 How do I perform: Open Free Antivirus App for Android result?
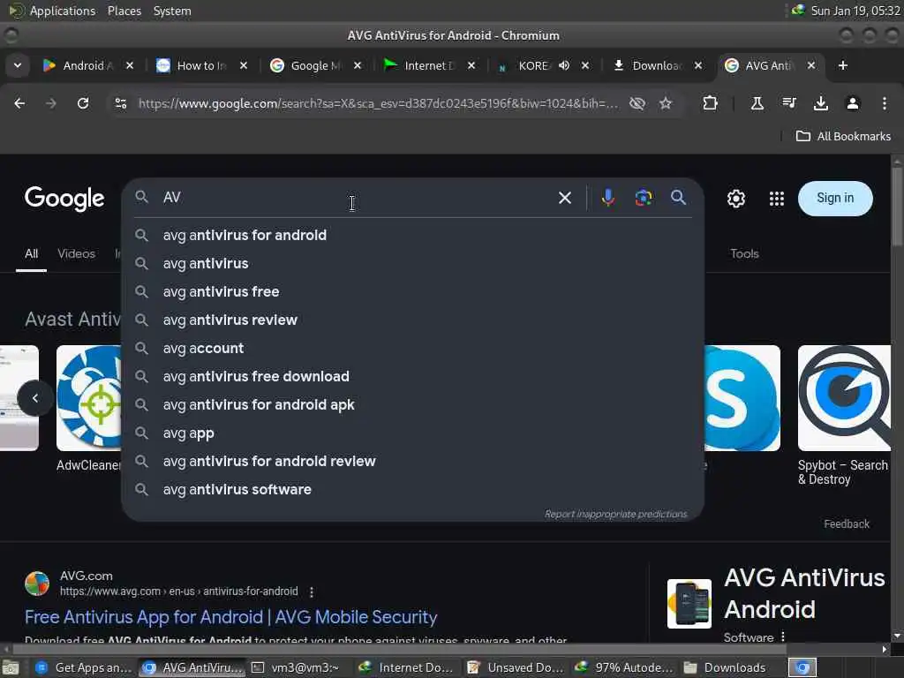pos(230,617)
